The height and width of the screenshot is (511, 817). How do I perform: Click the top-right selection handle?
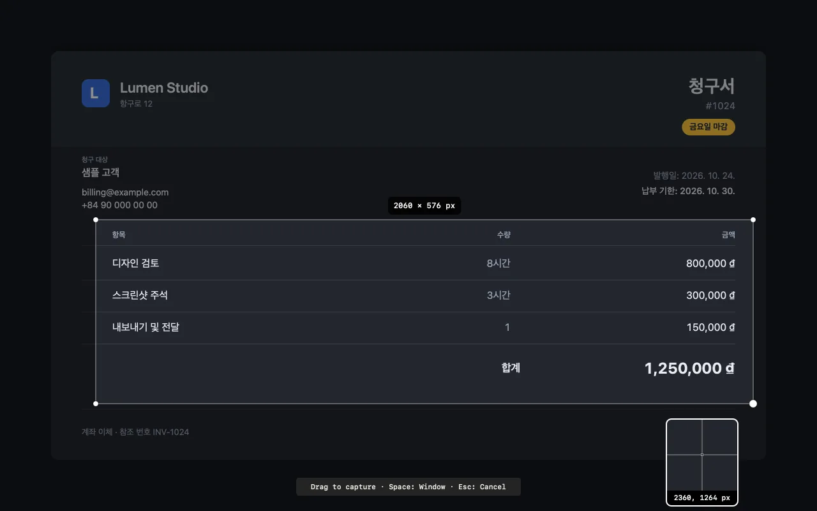(753, 220)
